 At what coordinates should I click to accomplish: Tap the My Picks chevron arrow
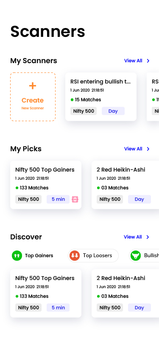[148, 149]
